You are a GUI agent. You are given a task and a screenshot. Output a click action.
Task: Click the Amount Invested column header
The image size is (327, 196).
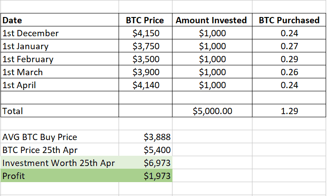coord(212,20)
